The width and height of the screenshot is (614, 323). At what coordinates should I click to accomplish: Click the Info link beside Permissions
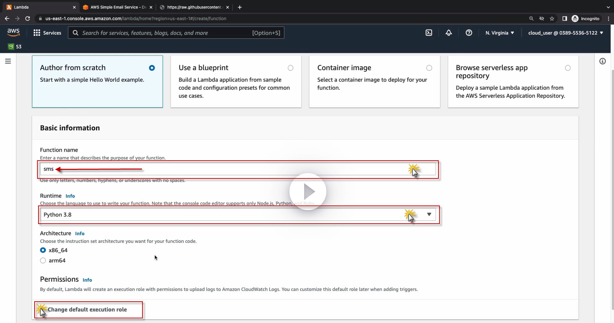pos(87,280)
